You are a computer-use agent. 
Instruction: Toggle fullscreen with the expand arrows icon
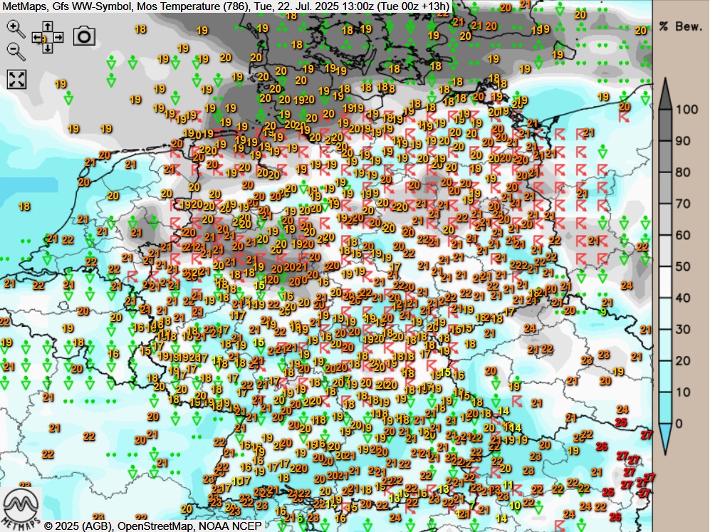[x=16, y=78]
